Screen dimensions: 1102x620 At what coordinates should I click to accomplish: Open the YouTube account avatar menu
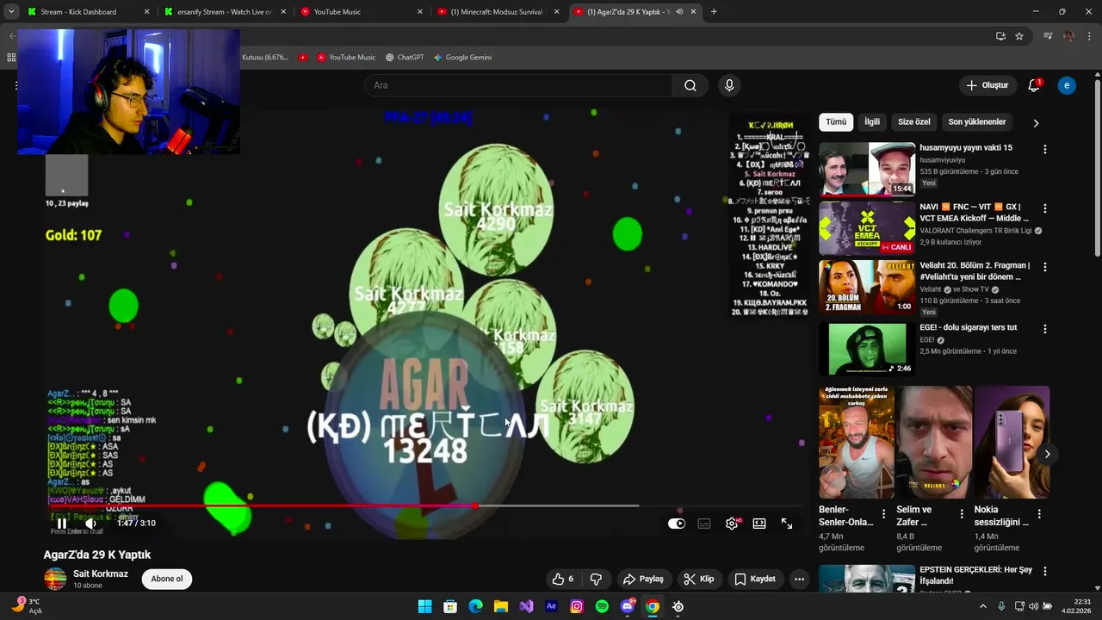pyautogui.click(x=1067, y=85)
